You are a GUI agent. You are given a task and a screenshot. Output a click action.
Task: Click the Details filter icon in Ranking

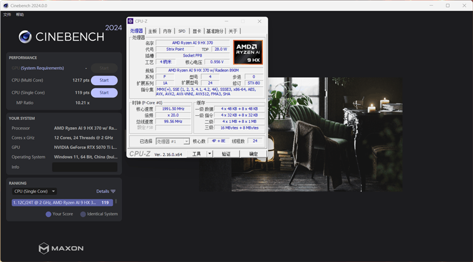tap(113, 192)
